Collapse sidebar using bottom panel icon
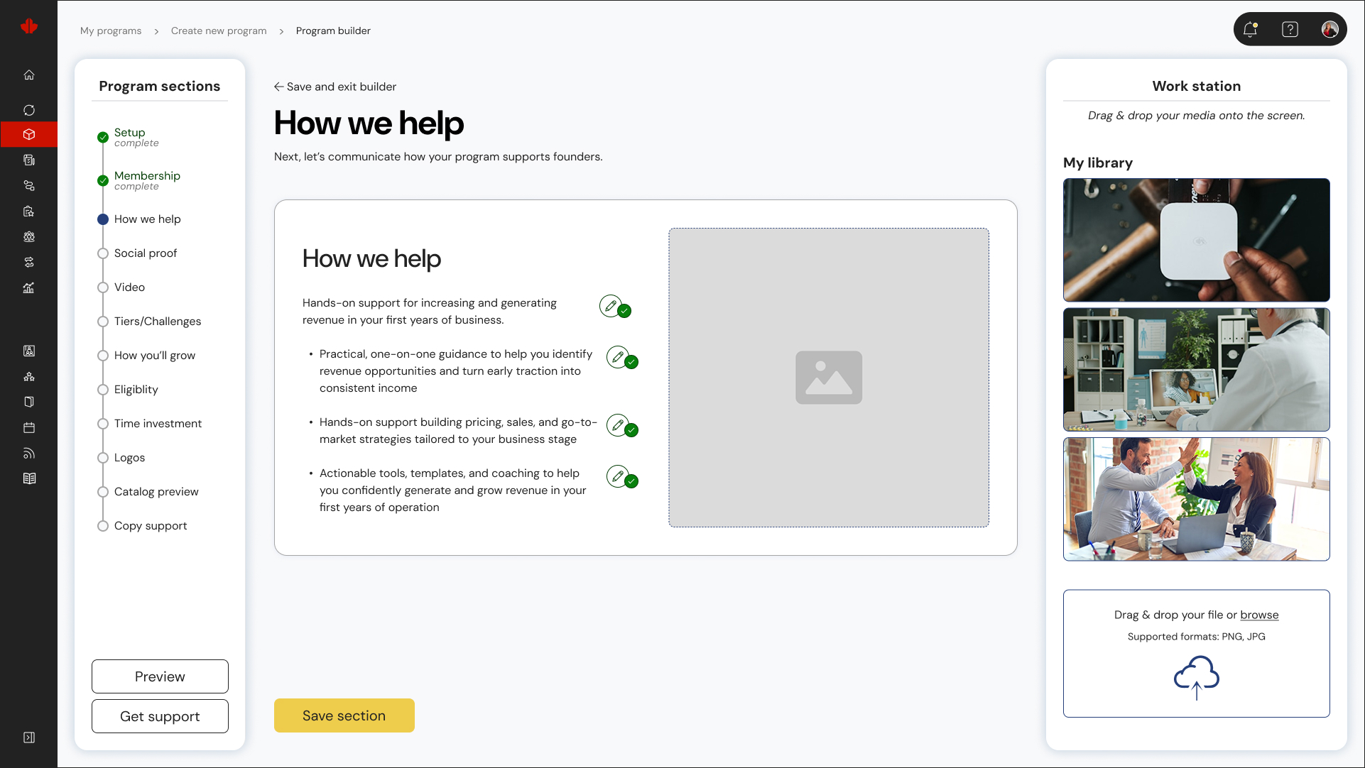This screenshot has width=1365, height=768. (x=29, y=737)
